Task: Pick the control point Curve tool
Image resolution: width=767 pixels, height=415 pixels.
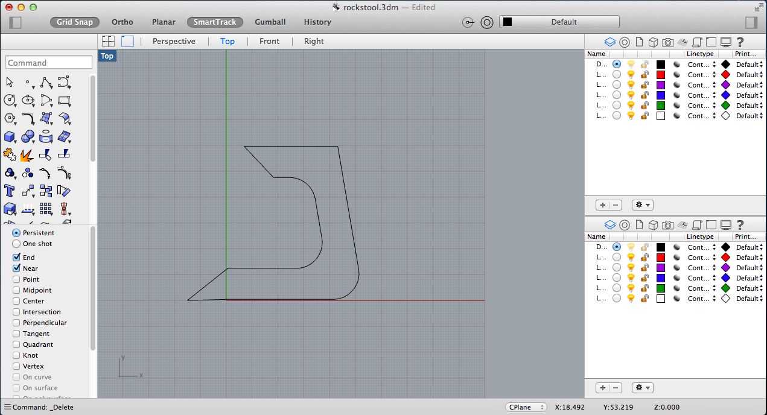Action: point(64,82)
